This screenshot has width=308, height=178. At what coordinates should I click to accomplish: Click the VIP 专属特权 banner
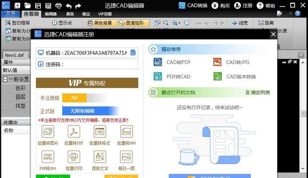[x=87, y=83]
